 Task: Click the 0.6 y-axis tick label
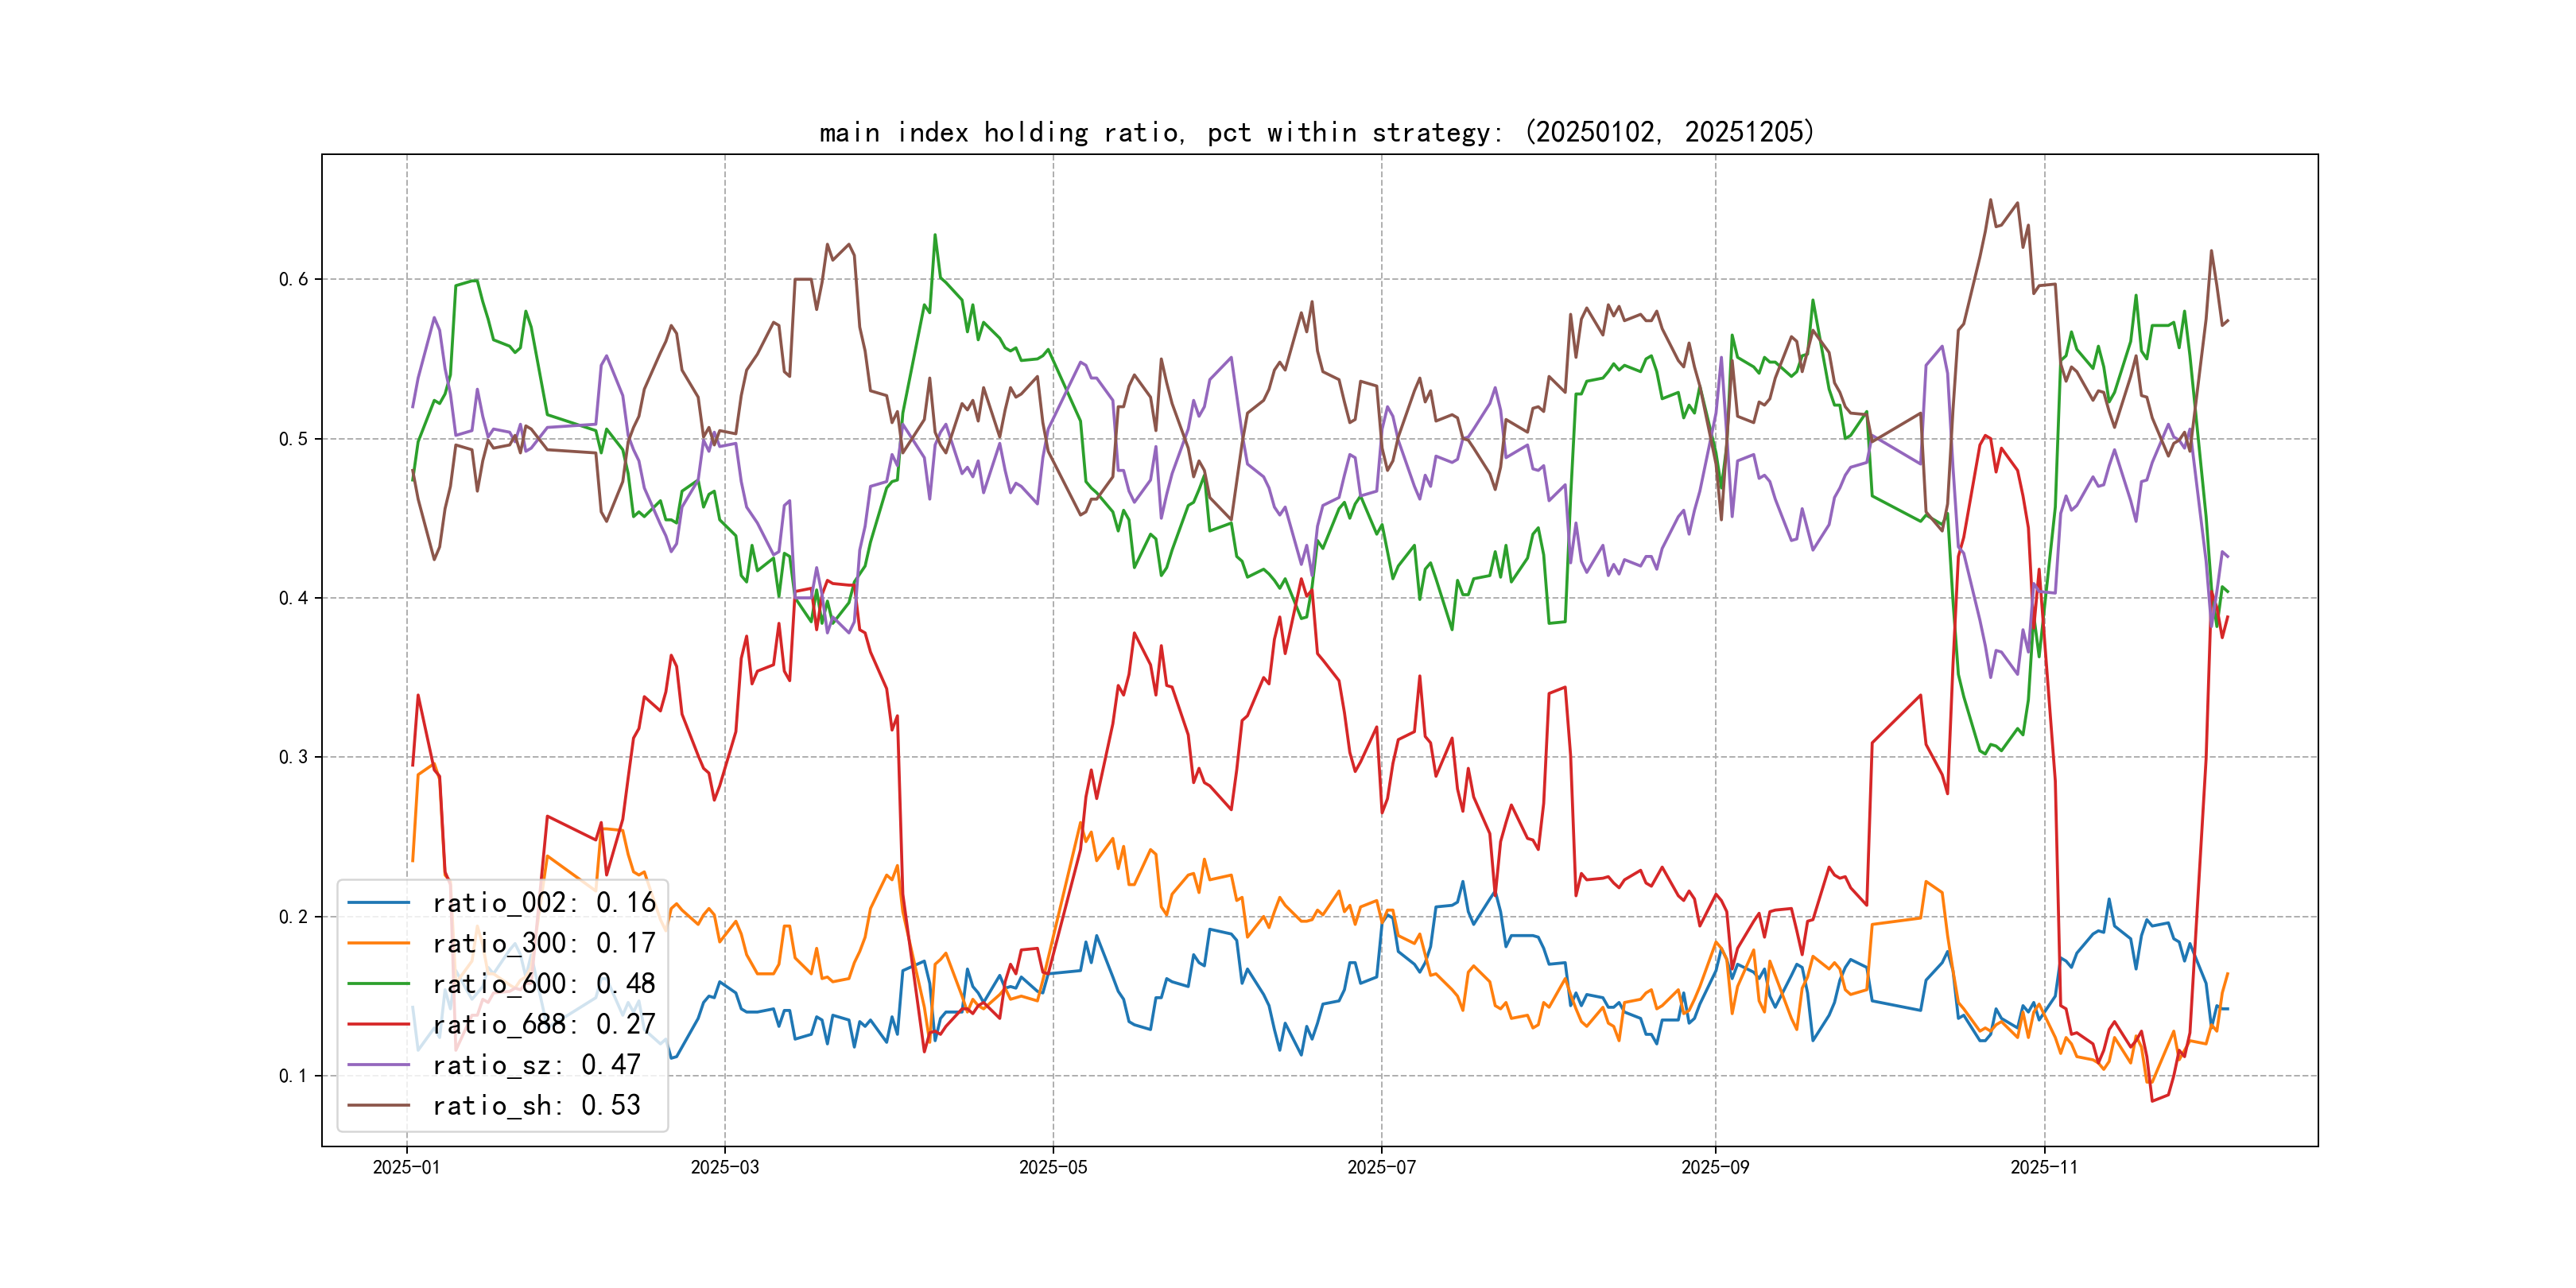pos(293,279)
